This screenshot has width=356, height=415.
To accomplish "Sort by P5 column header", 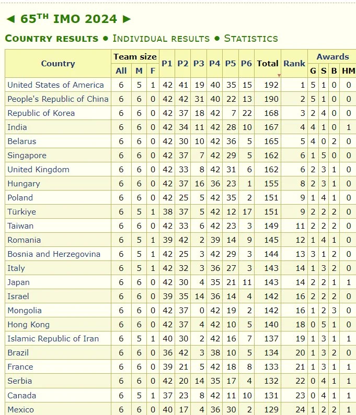I will (x=231, y=64).
